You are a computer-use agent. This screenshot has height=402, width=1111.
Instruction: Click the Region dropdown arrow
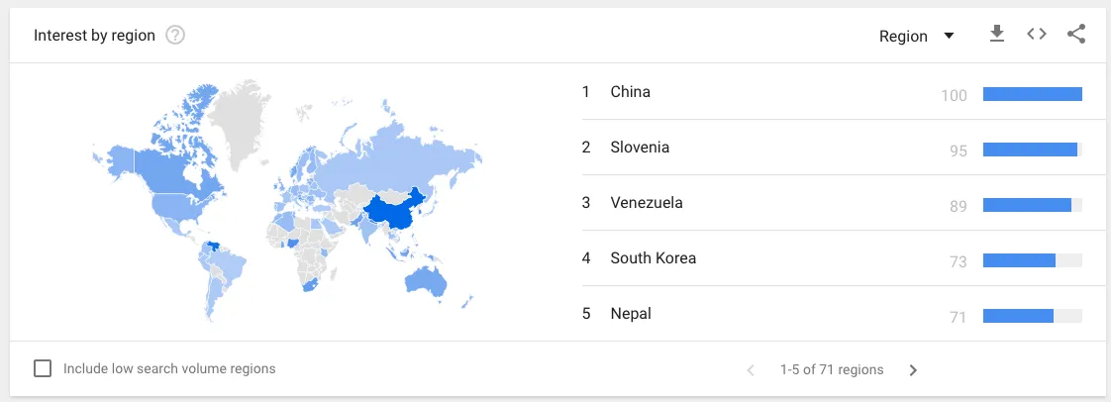click(949, 37)
